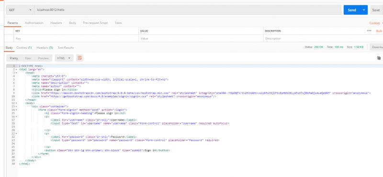
Task: Open the GET method dropdown
Action: [x=20, y=10]
